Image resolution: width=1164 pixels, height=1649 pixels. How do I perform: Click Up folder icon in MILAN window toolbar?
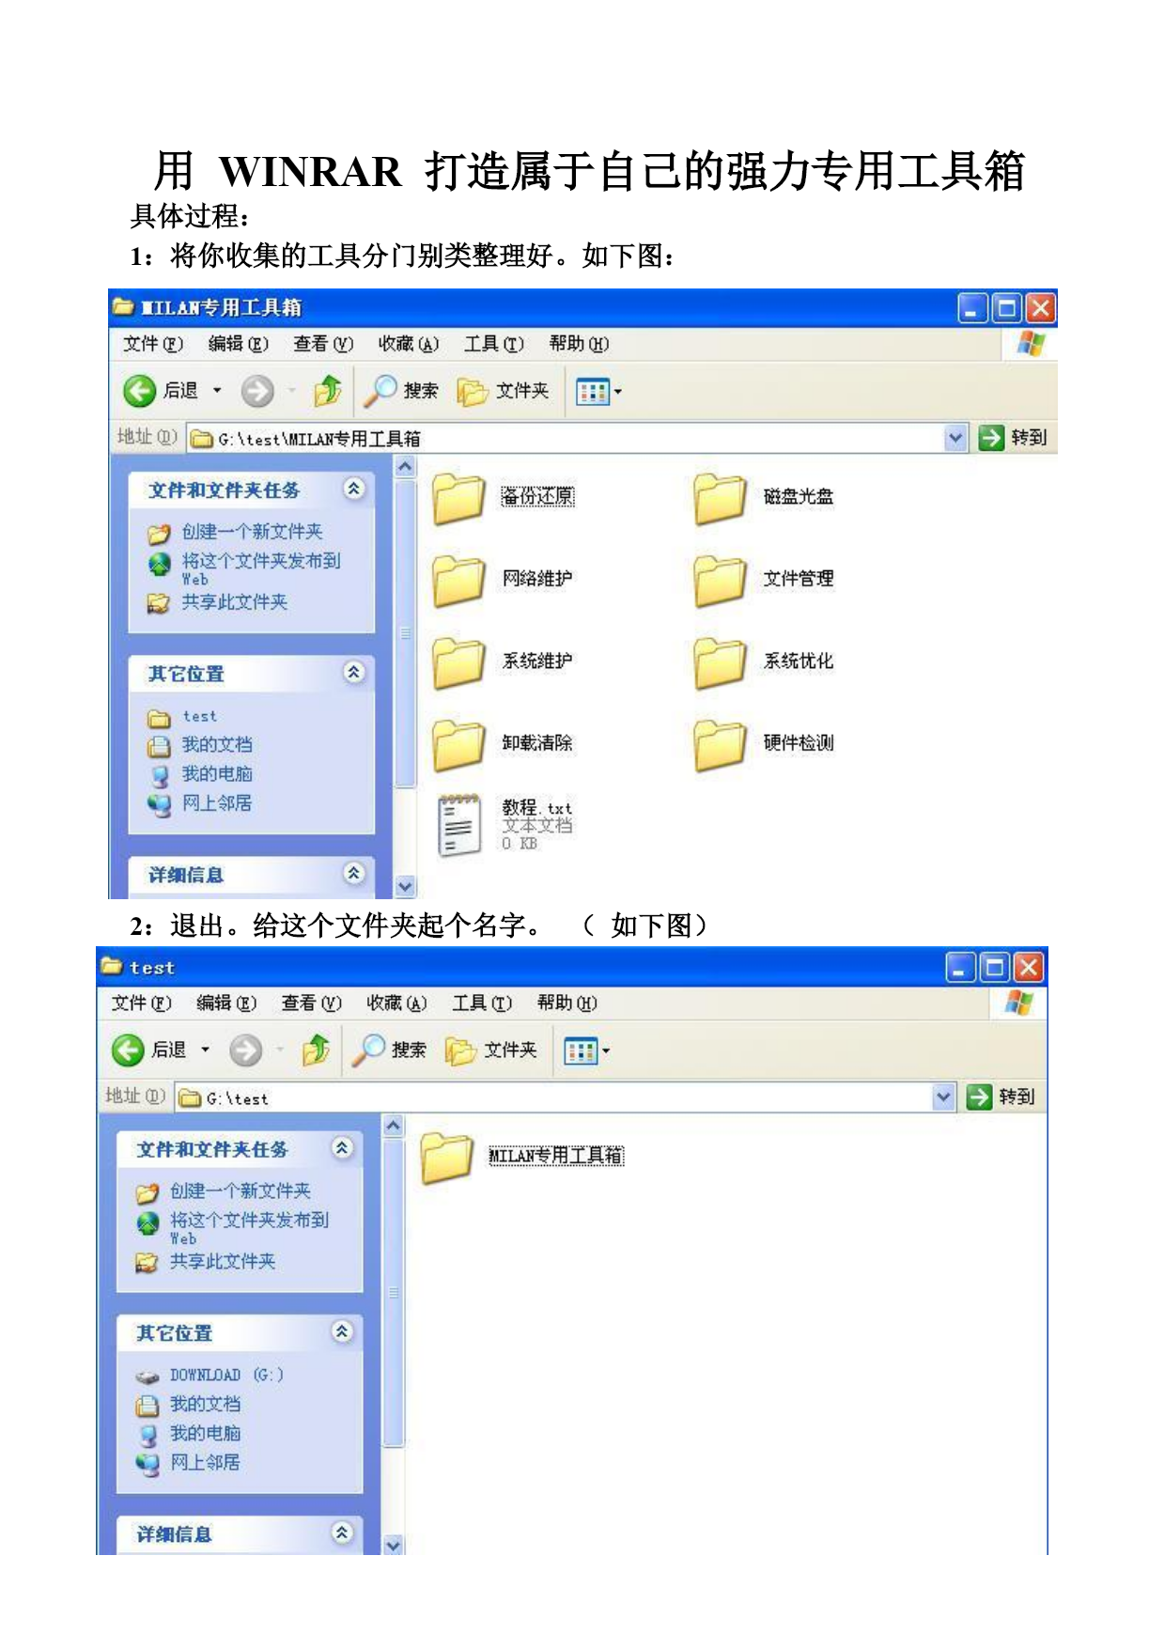tap(328, 391)
